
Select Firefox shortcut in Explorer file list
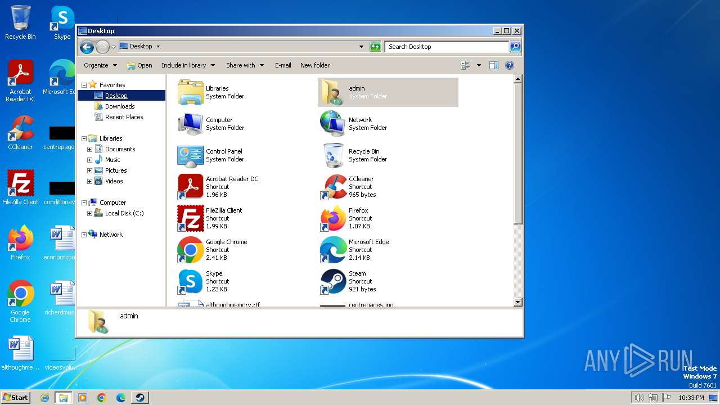pos(333,218)
